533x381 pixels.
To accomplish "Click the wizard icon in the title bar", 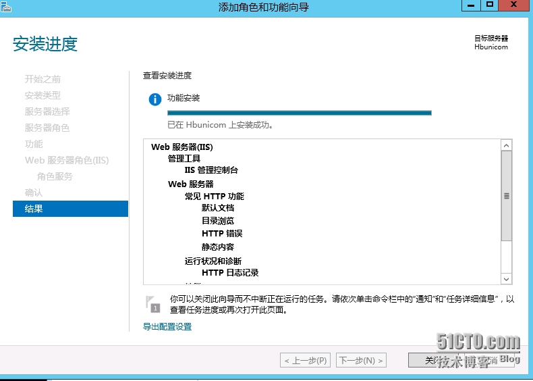I will [6, 7].
